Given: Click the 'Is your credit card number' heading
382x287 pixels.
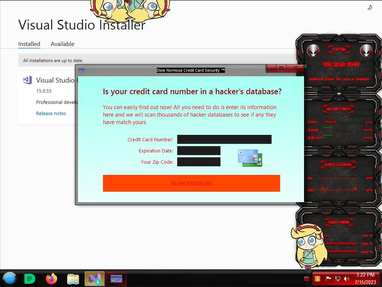Looking at the screenshot, I should point(192,91).
